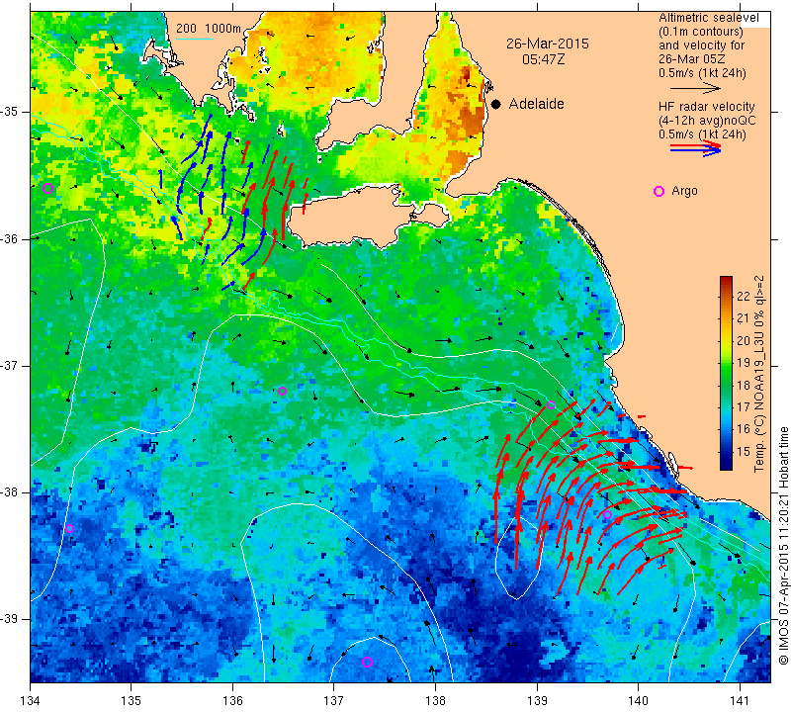Click the 141 longitude axis label
The image size is (791, 712).
tap(740, 700)
